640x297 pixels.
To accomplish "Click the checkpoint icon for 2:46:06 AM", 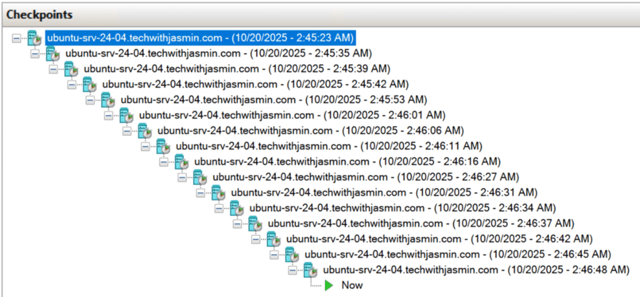I will 145,131.
